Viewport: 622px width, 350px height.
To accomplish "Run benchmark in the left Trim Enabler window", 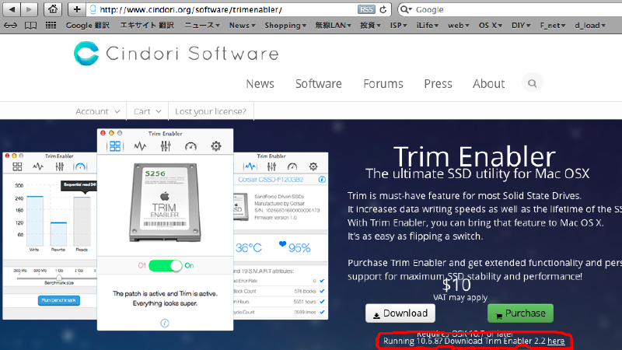I will 59,300.
